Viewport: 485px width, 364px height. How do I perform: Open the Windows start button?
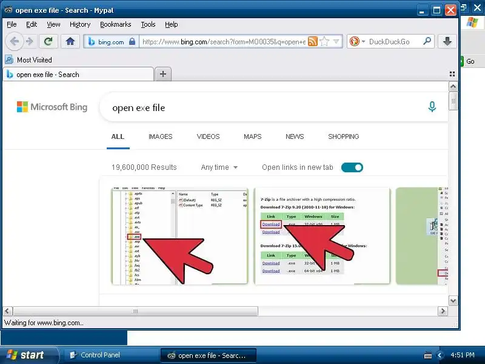(x=29, y=355)
